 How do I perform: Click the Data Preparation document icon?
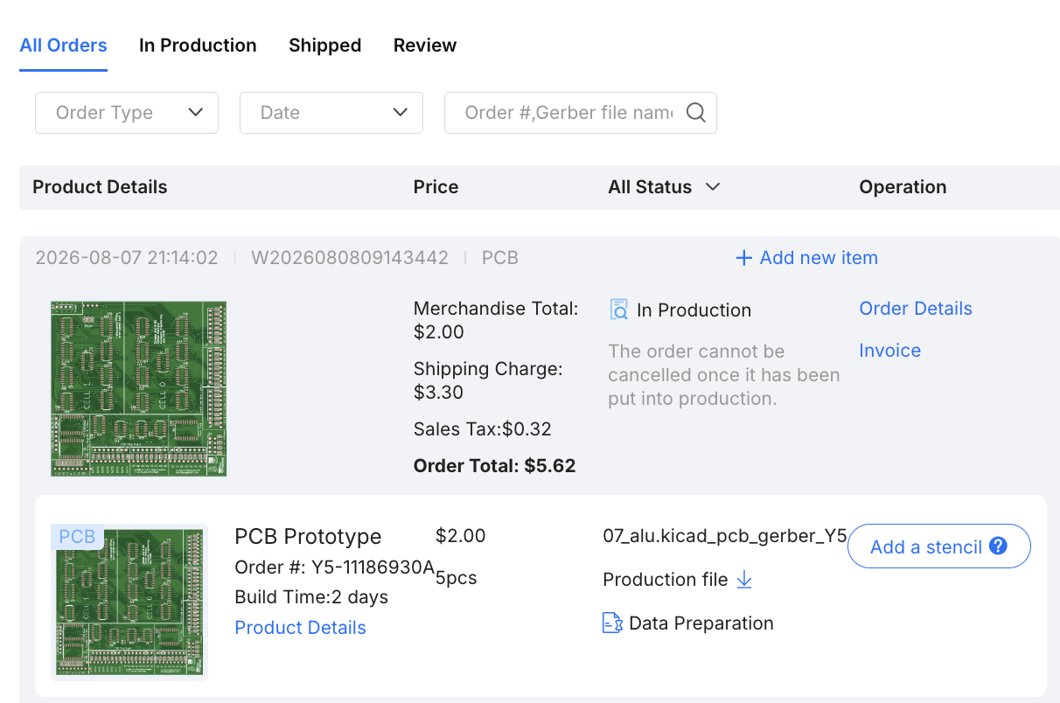612,623
